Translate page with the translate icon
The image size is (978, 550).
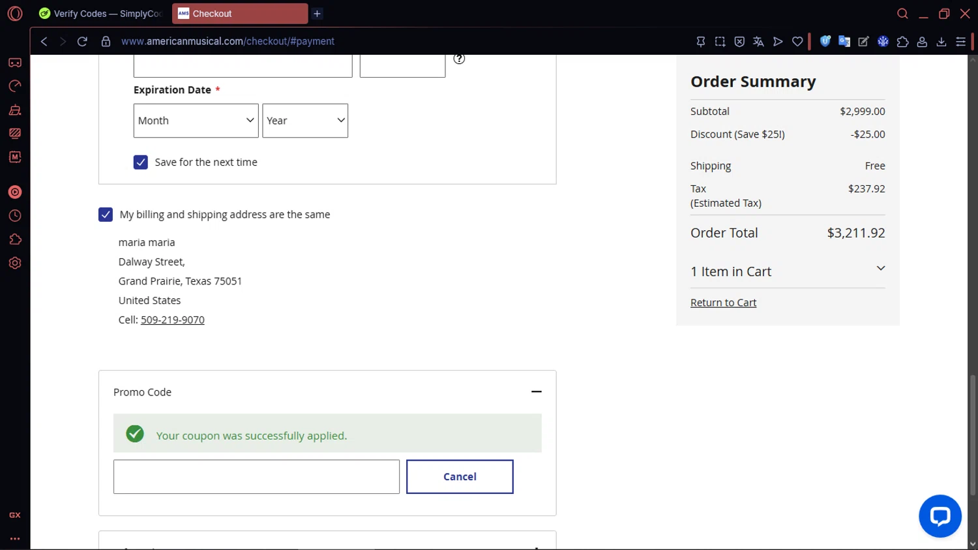[x=758, y=41]
